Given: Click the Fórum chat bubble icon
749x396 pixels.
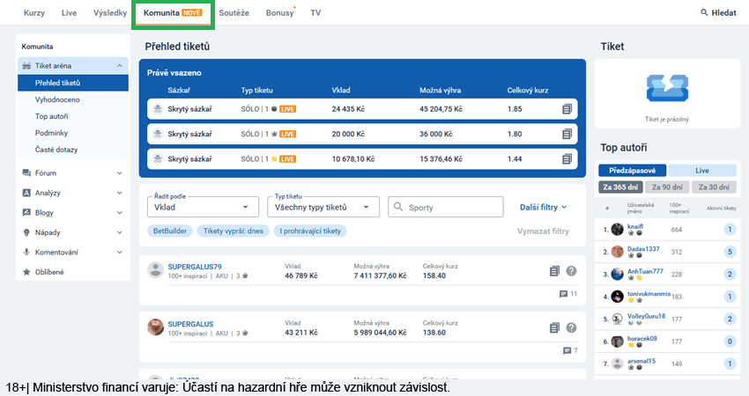Looking at the screenshot, I should 26,173.
